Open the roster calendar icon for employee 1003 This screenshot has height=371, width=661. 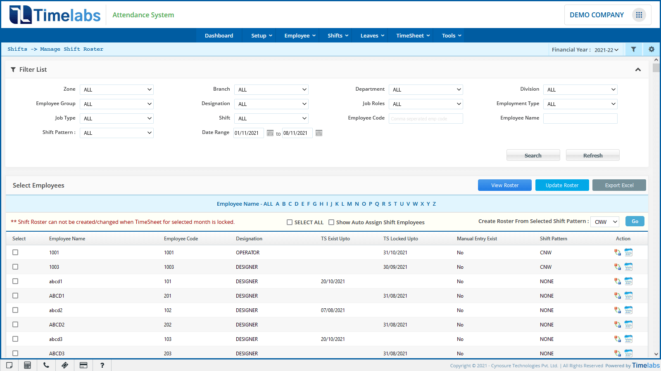pos(628,267)
